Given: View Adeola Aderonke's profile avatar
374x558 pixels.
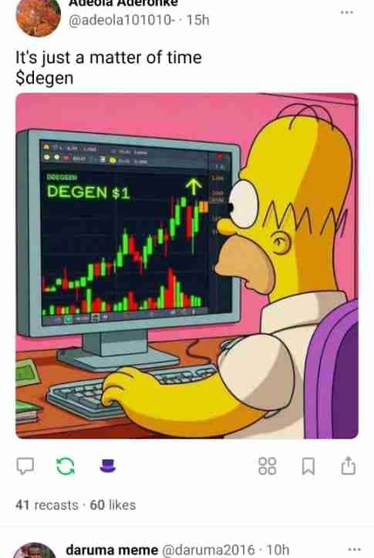Looking at the screenshot, I should pos(39,16).
